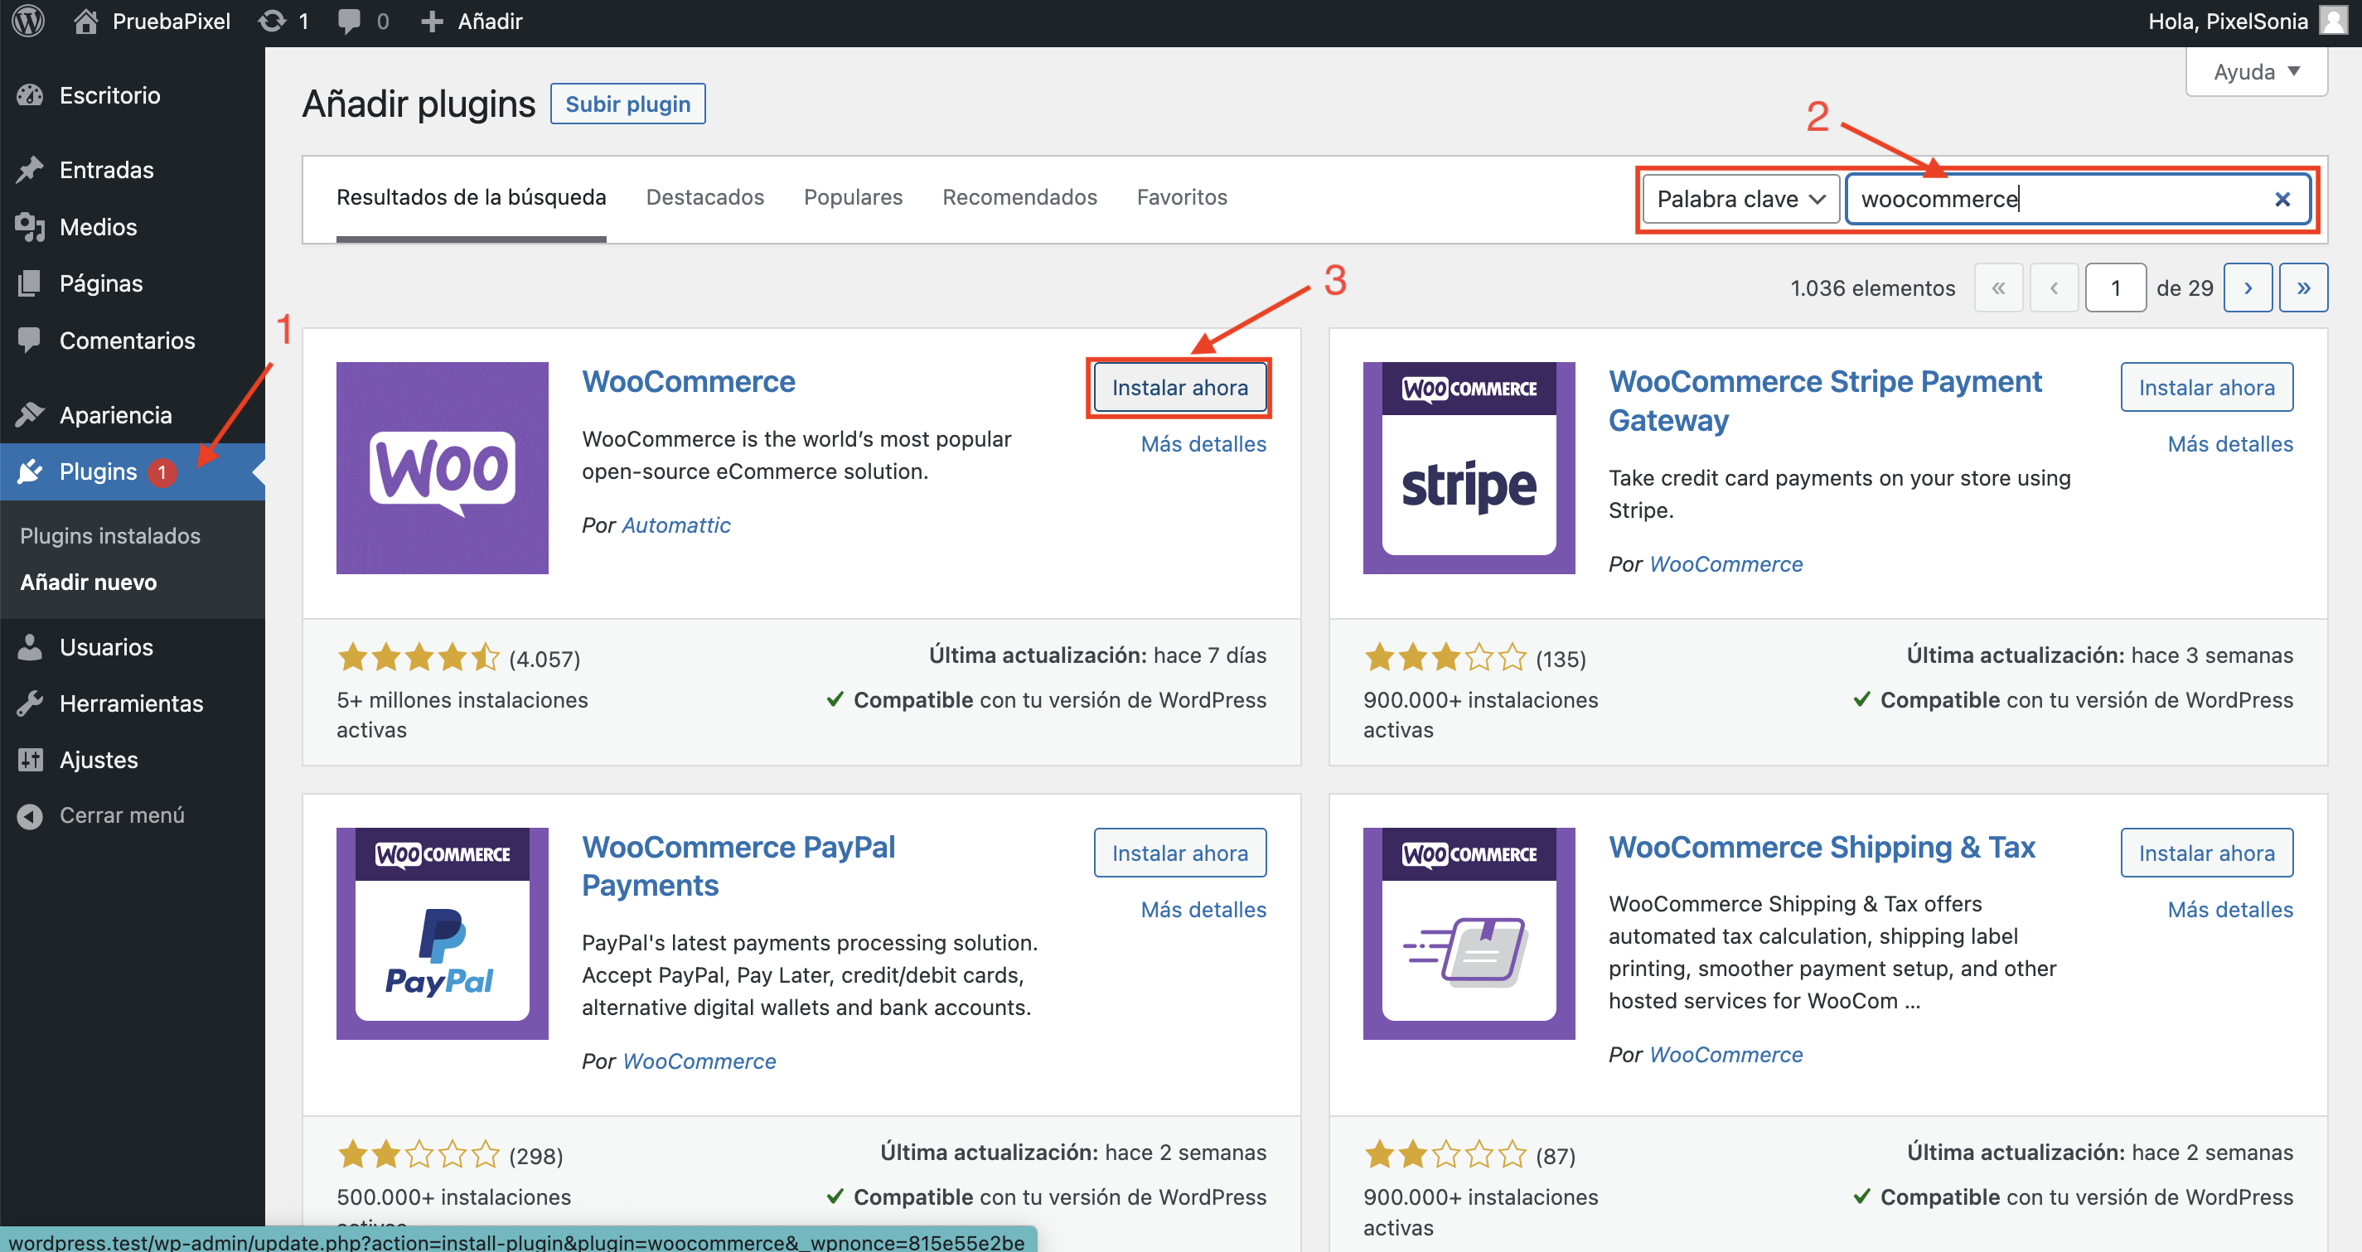Open WooCommerce Stripe Payment Gateway title
The width and height of the screenshot is (2362, 1252).
coord(1826,400)
